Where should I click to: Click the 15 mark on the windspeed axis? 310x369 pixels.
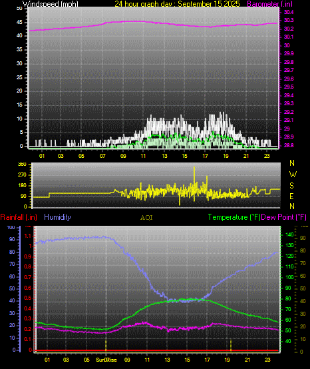[19, 105]
